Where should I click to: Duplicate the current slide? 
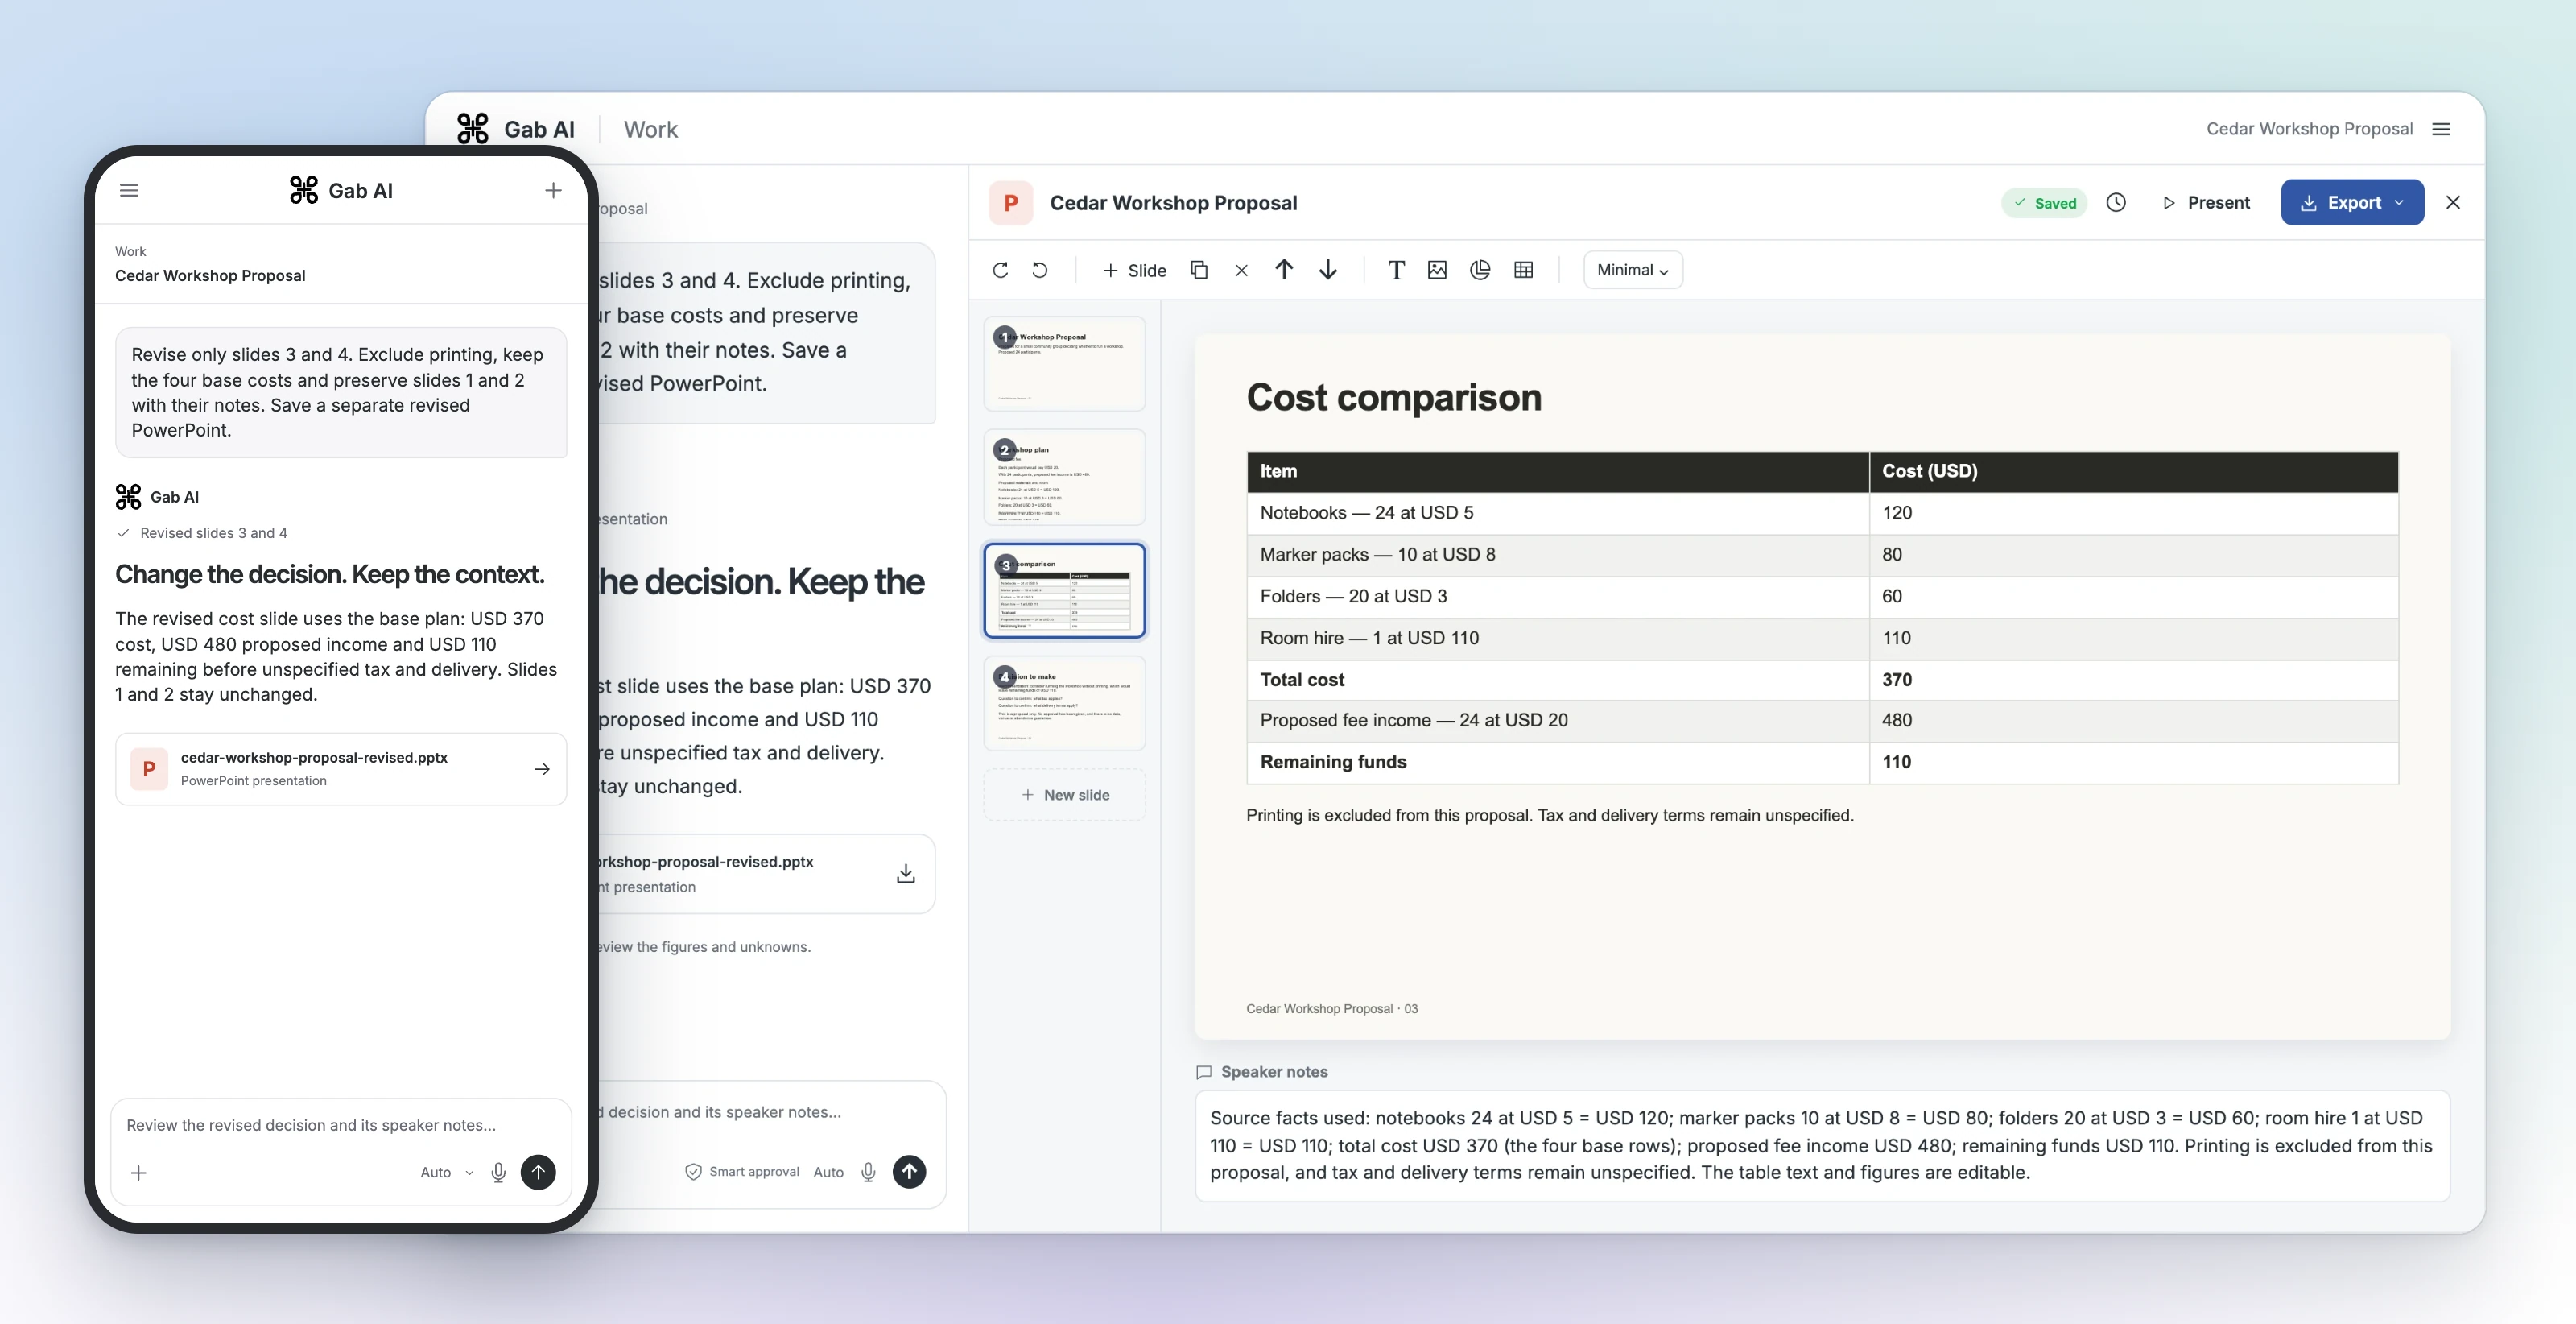coord(1199,271)
